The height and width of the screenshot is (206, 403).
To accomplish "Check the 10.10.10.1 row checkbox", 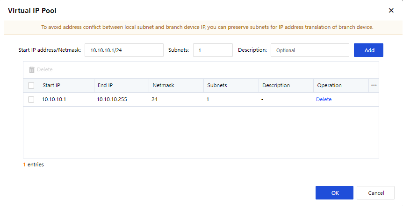I will tap(31, 99).
